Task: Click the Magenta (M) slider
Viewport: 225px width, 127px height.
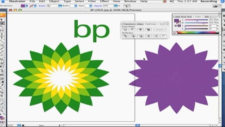Action: 196,23
